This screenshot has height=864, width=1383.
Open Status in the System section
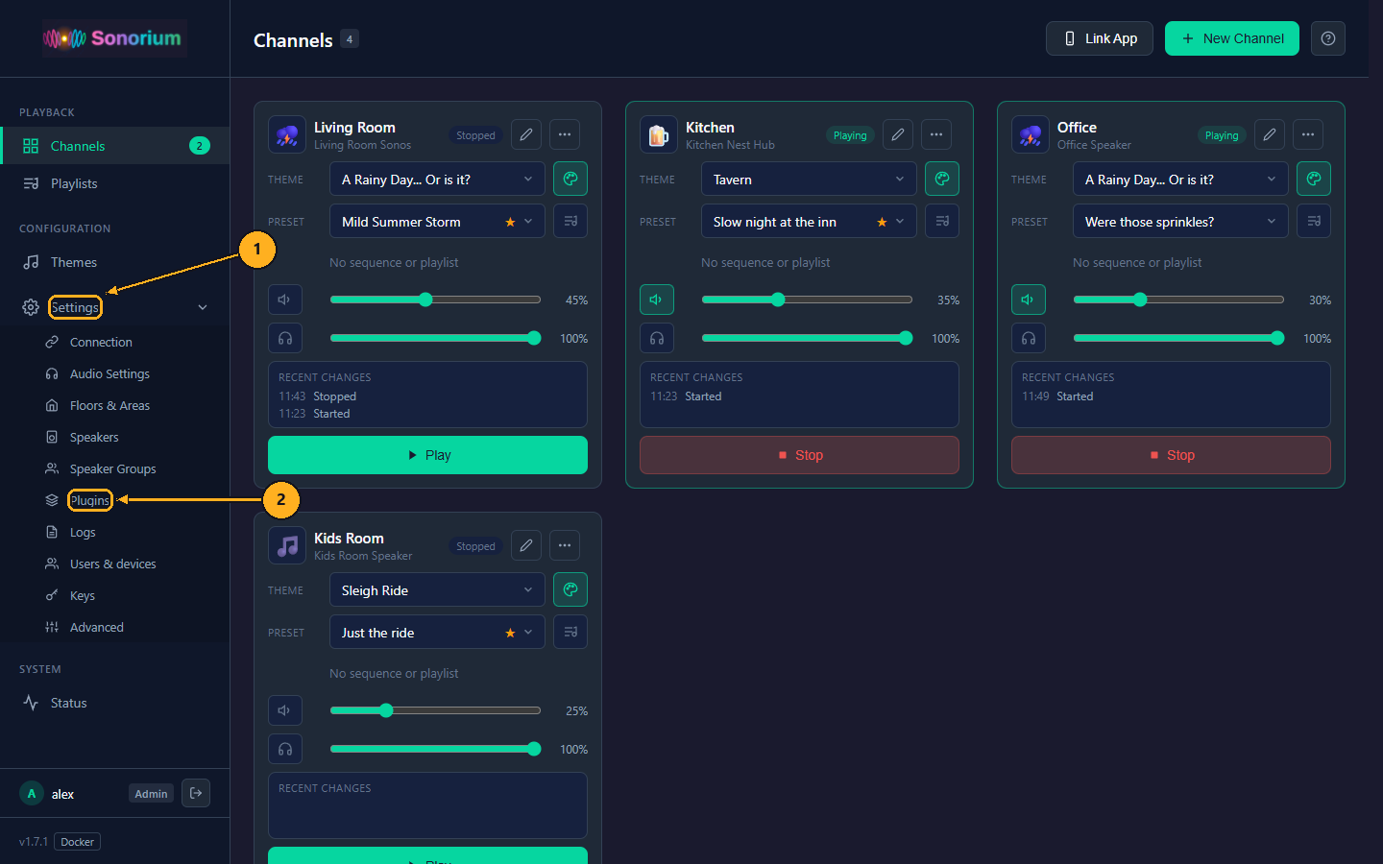point(115,703)
